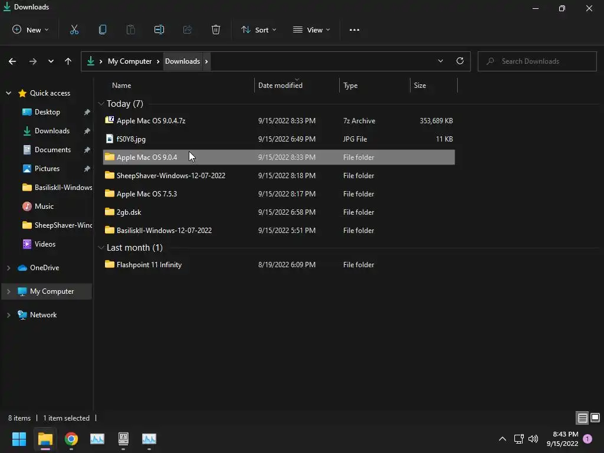Expand the Network tree node
The width and height of the screenshot is (604, 453).
[x=8, y=315]
